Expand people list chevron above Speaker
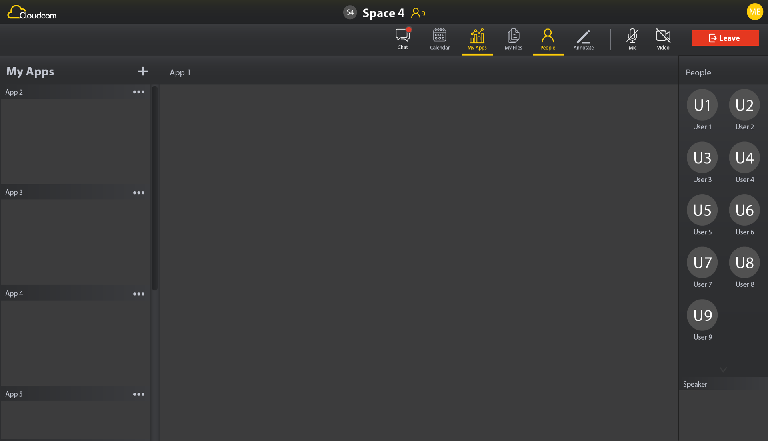This screenshot has width=768, height=441. point(723,369)
